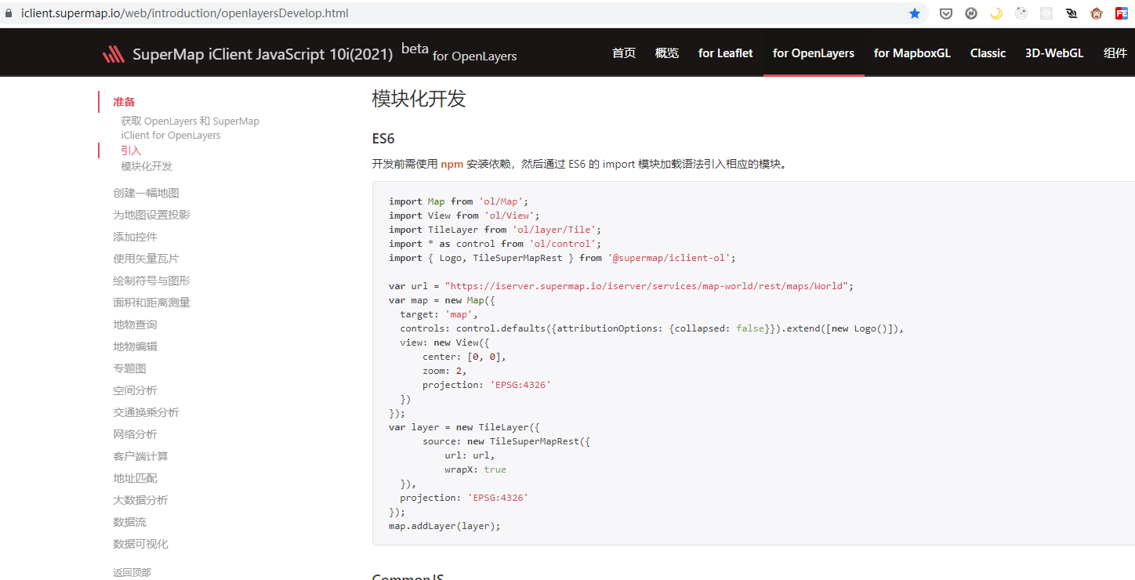The width and height of the screenshot is (1135, 580).
Task: Open 数据可视化 sidebar item
Action: pos(140,544)
